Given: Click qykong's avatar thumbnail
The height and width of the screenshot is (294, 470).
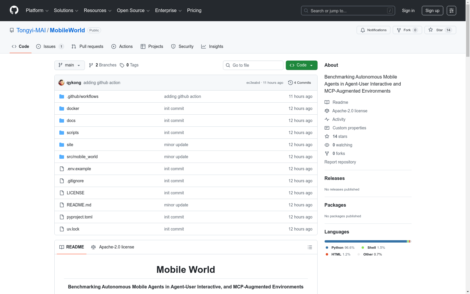Looking at the screenshot, I should (61, 83).
